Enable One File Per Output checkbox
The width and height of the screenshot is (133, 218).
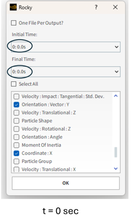click(14, 23)
